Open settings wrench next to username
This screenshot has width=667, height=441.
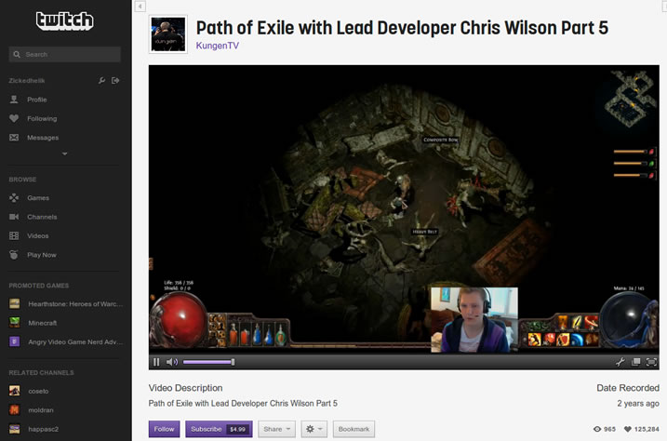tap(101, 80)
